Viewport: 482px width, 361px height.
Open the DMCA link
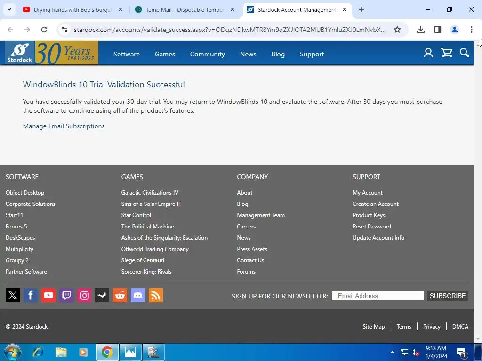pos(460,327)
